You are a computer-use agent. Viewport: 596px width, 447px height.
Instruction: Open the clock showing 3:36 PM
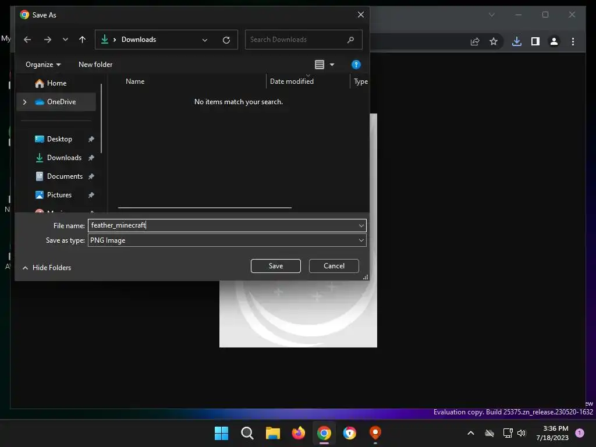[552, 433]
